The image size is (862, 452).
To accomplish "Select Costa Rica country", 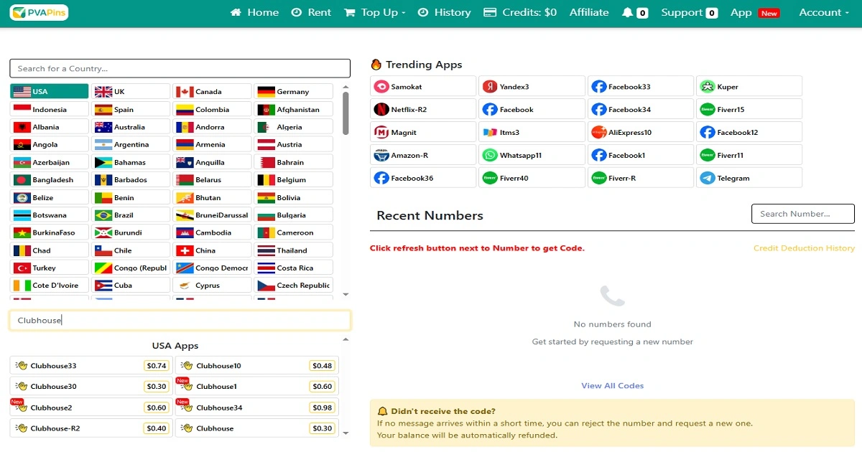I will (293, 268).
